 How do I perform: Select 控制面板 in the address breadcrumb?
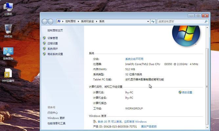[x=71, y=21]
